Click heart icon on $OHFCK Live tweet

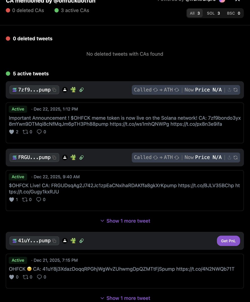tap(11, 200)
